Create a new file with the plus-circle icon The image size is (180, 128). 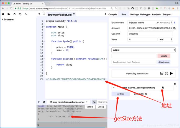3,14
